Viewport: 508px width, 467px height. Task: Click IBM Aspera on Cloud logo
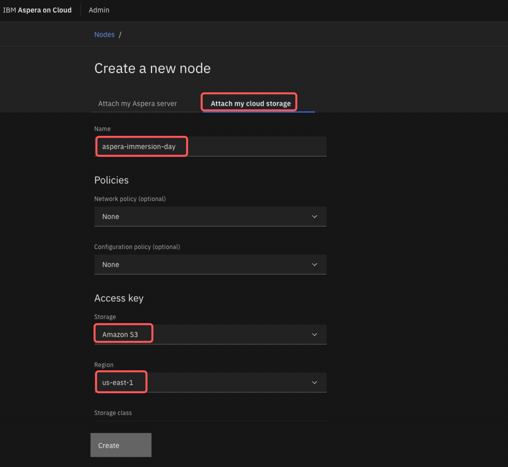(37, 10)
